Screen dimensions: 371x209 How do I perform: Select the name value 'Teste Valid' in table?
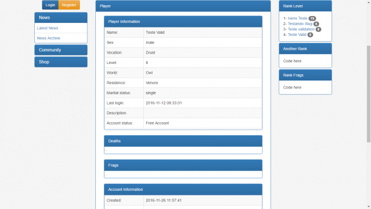click(155, 33)
